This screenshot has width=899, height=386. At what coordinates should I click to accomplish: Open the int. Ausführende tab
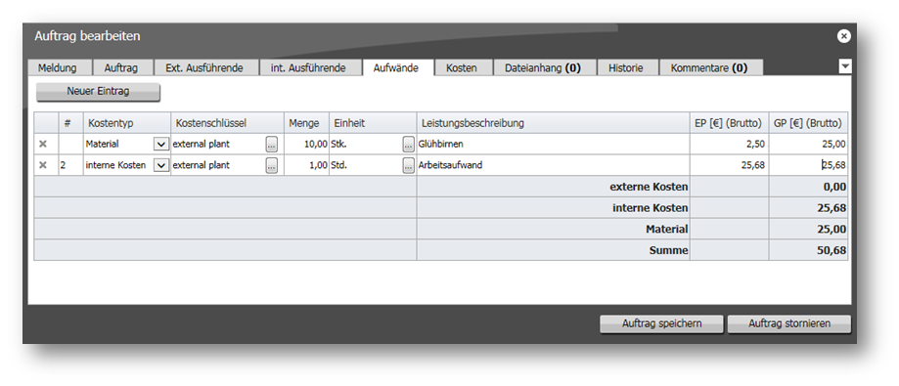[310, 67]
